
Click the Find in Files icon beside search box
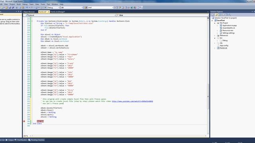(x=86, y=8)
